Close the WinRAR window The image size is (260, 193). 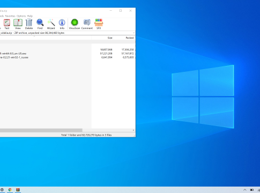pos(130,11)
